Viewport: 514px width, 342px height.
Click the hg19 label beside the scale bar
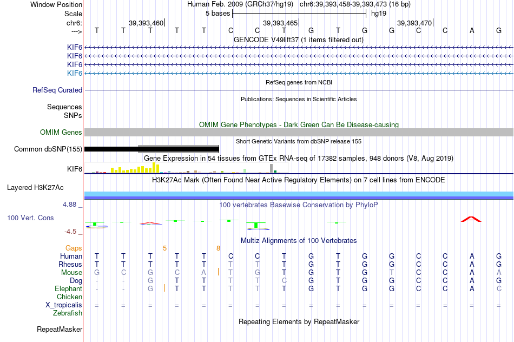[x=379, y=14]
